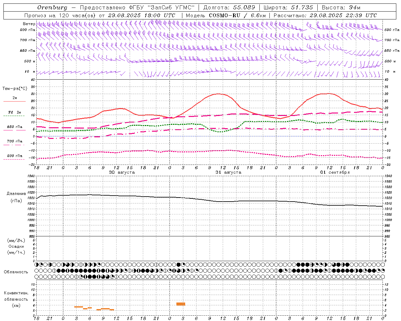Click the Модель COSMO-RU / 6.6км label
This screenshot has height=321, width=401.
click(226, 15)
